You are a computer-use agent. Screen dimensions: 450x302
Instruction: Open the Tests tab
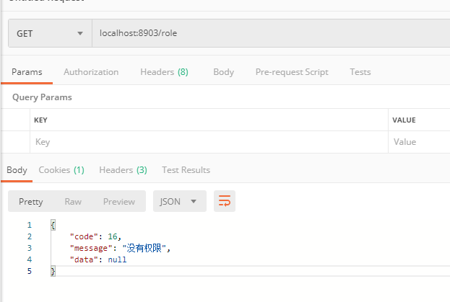[360, 72]
